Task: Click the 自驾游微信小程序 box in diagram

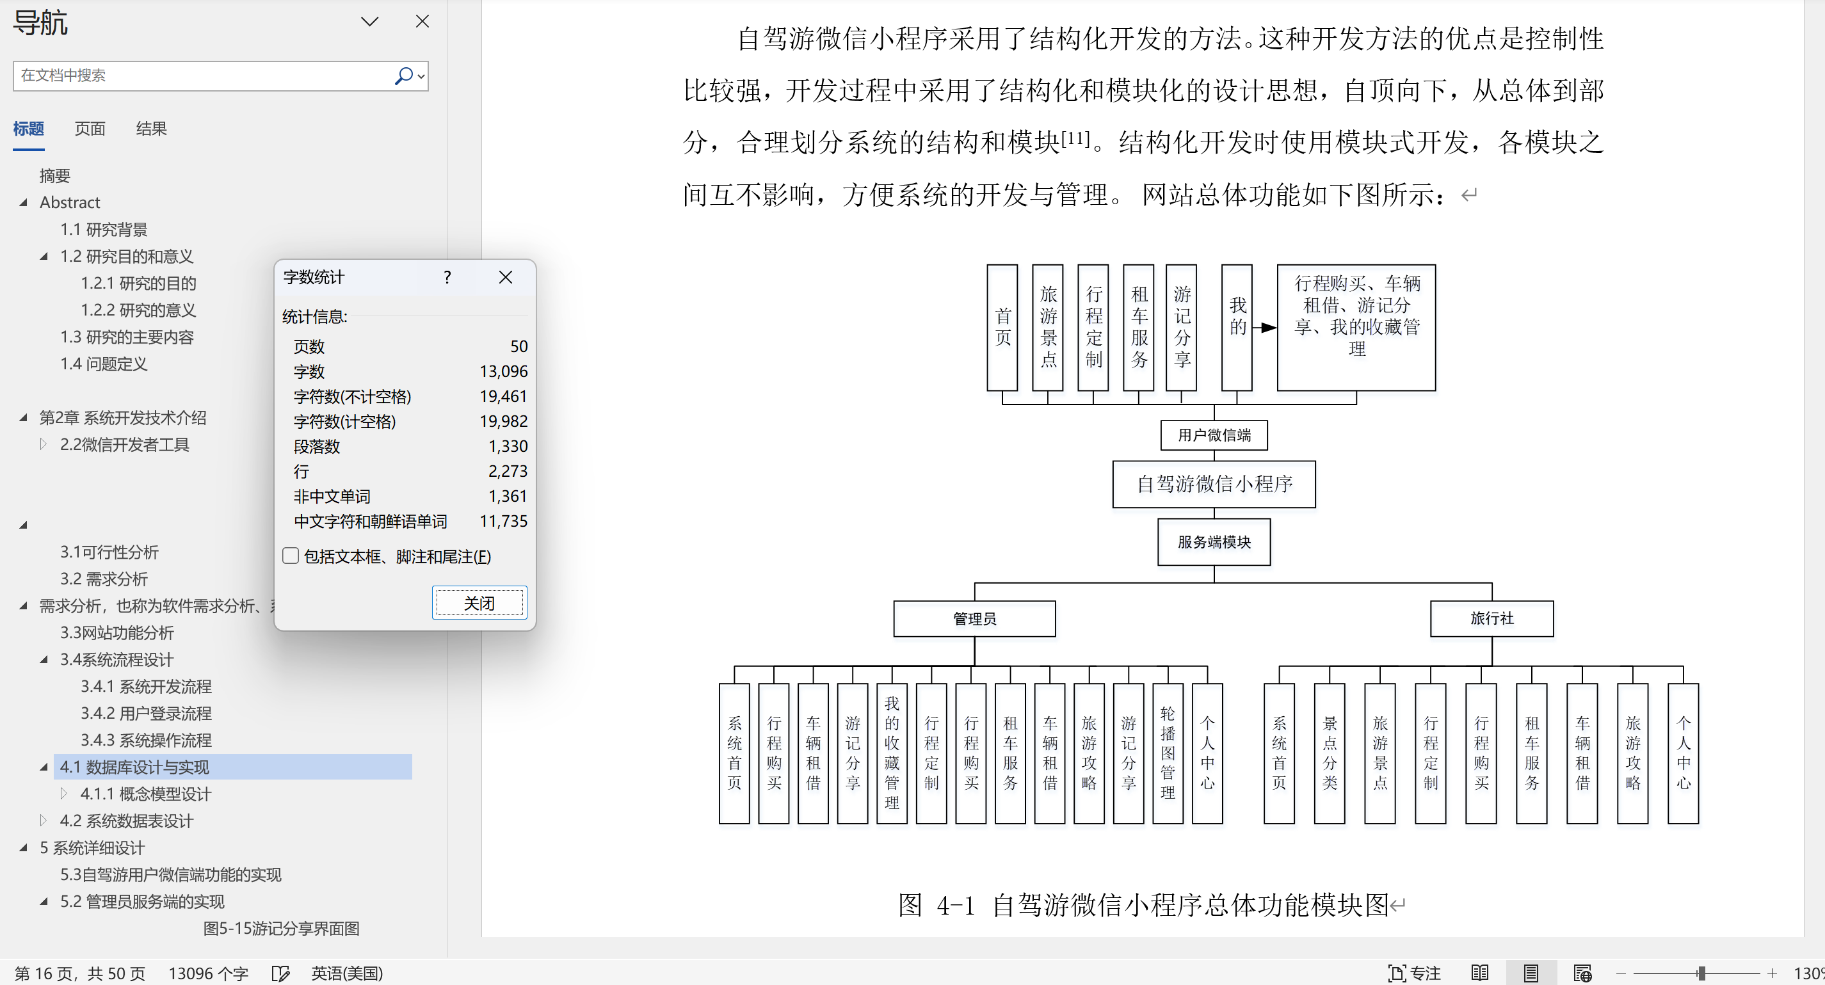Action: tap(1214, 484)
